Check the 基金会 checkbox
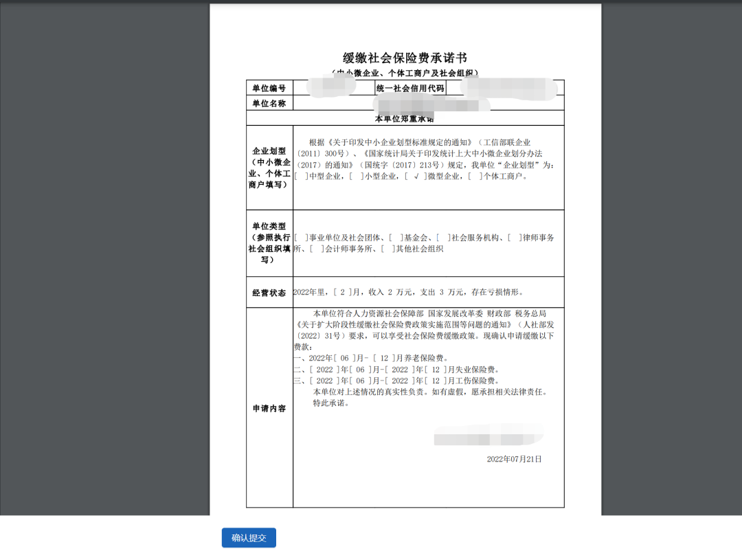This screenshot has width=742, height=553. 394,238
